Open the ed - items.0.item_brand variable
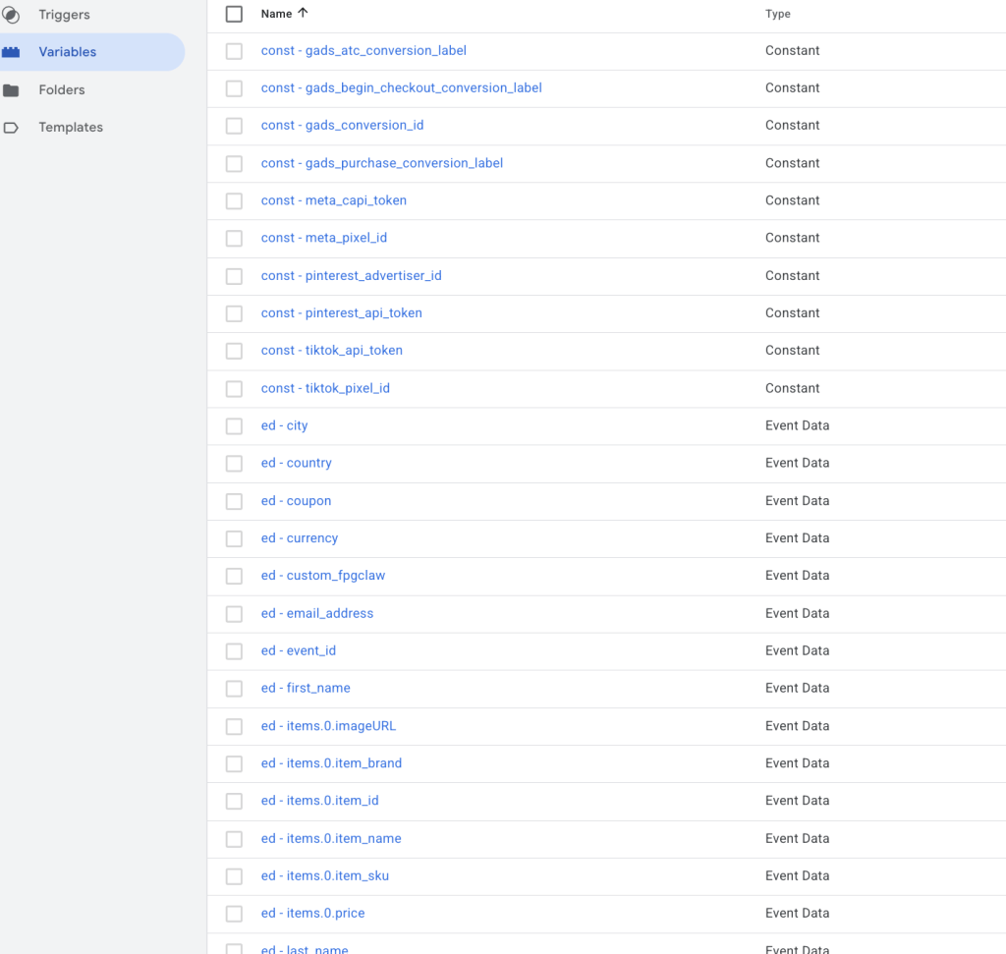The width and height of the screenshot is (1006, 954). coord(332,762)
